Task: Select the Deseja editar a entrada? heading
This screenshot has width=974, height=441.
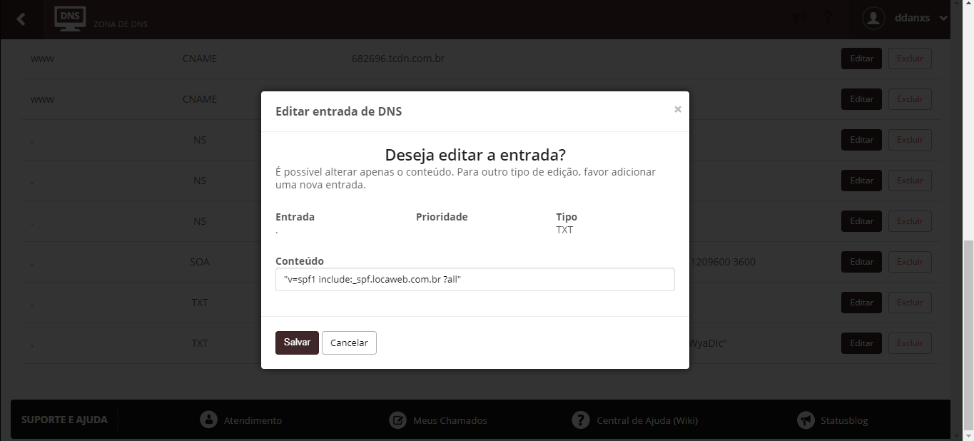Action: point(475,155)
